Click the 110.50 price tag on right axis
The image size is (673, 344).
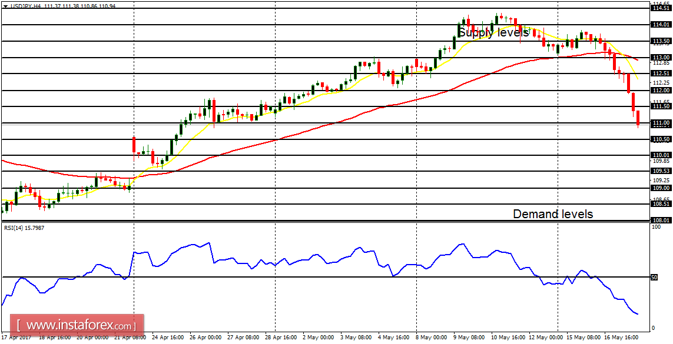click(660, 139)
